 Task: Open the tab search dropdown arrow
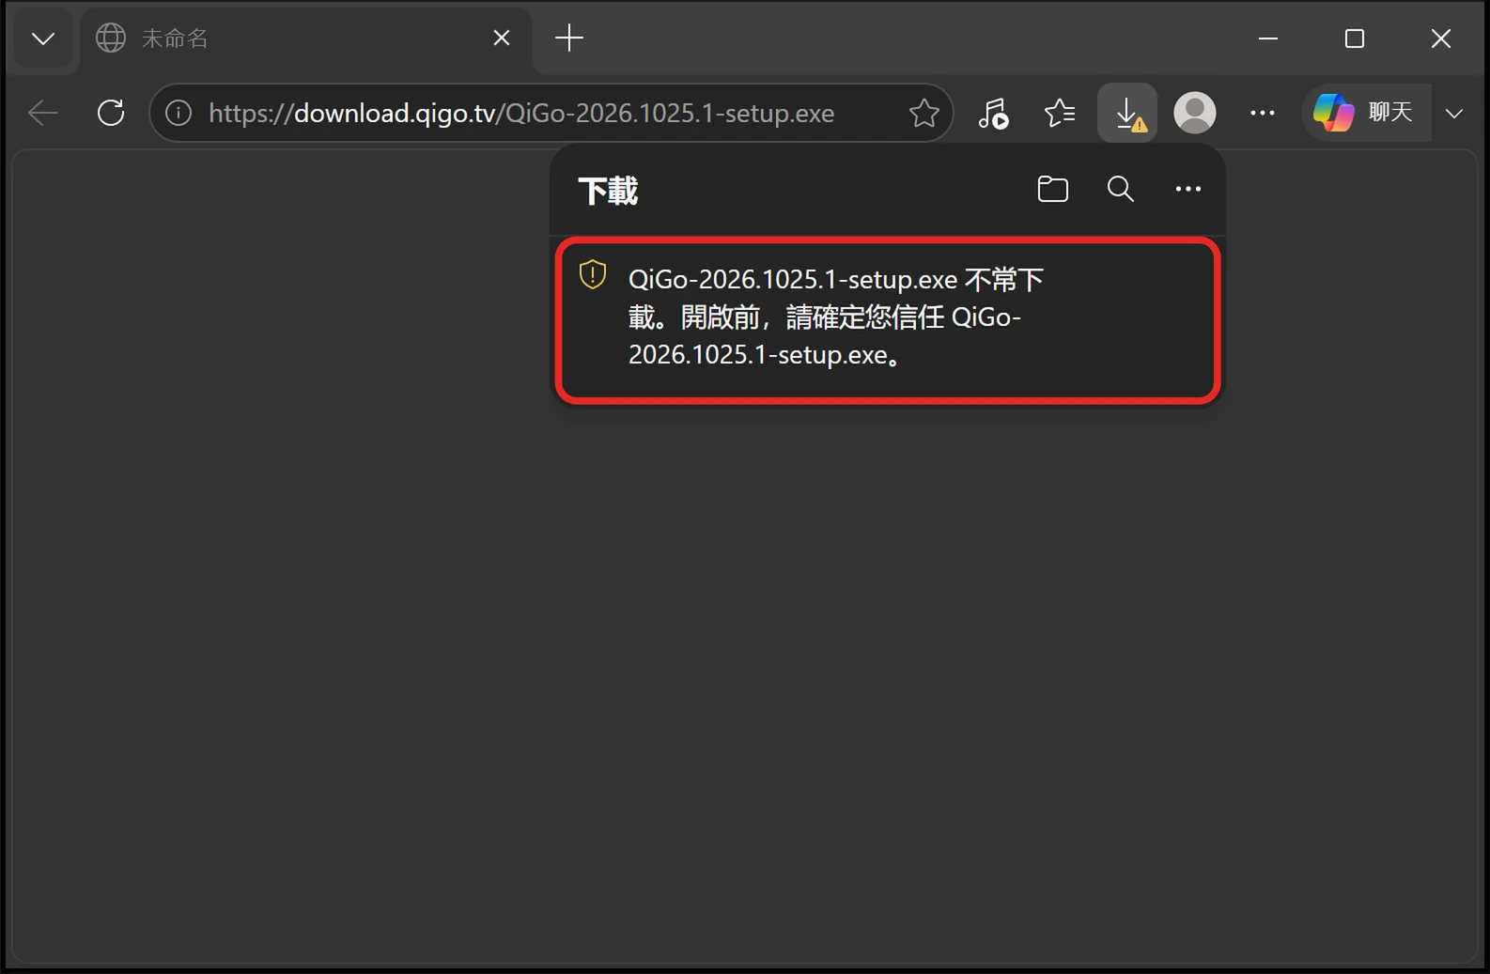click(42, 39)
